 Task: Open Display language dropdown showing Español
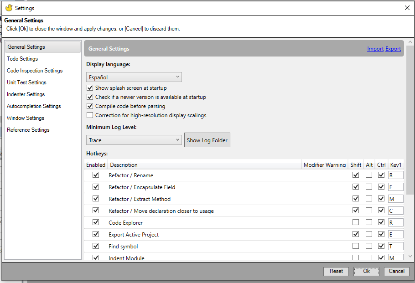134,77
